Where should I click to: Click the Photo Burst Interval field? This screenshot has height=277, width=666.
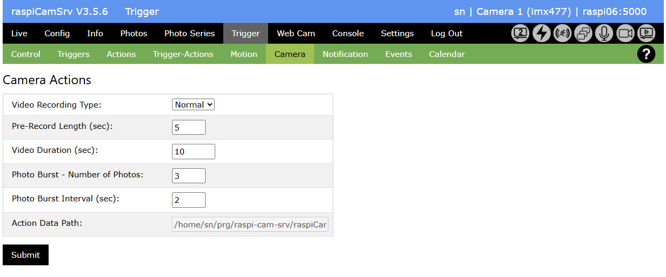(189, 200)
